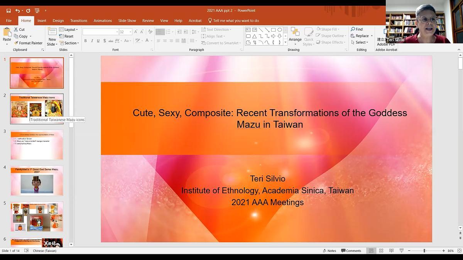Increase font size with the larger A icon
Image resolution: width=463 pixels, height=260 pixels.
136,32
